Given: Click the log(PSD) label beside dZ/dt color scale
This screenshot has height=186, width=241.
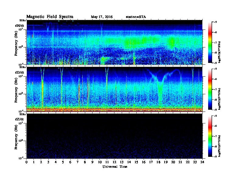Looking at the screenshot, I should 219,146.
